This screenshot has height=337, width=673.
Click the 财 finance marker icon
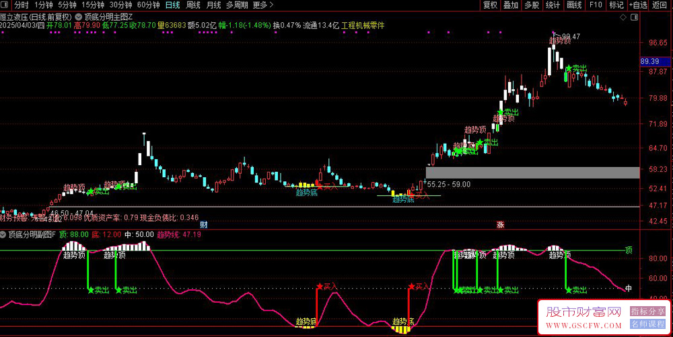click(x=204, y=224)
